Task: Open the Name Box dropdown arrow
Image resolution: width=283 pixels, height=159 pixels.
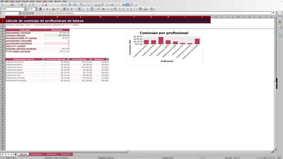Action: tap(19, 13)
